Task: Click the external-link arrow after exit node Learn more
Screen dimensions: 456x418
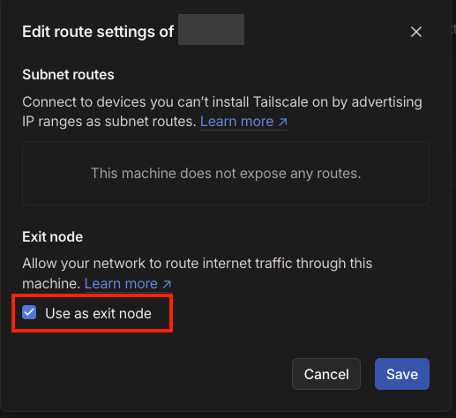Action: coord(167,284)
